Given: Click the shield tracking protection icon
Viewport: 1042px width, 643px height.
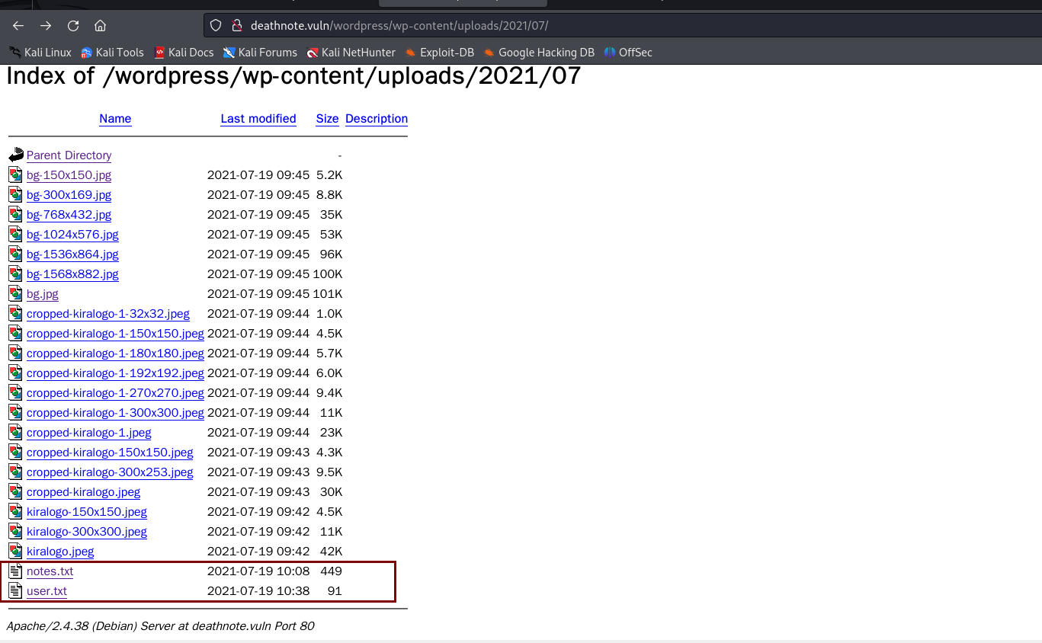Looking at the screenshot, I should (216, 25).
